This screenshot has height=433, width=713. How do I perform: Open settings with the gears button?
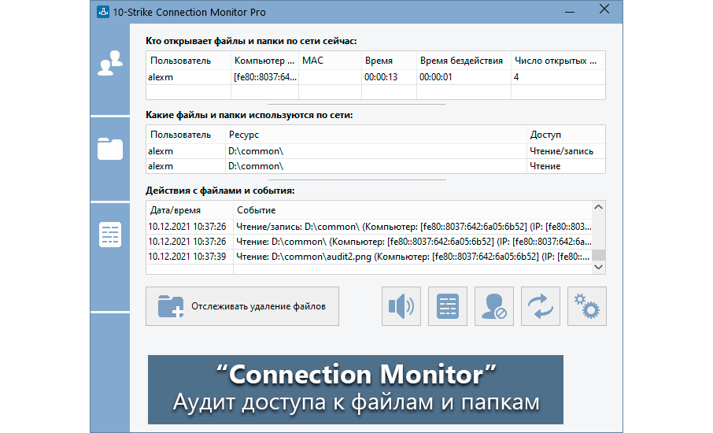tap(587, 306)
